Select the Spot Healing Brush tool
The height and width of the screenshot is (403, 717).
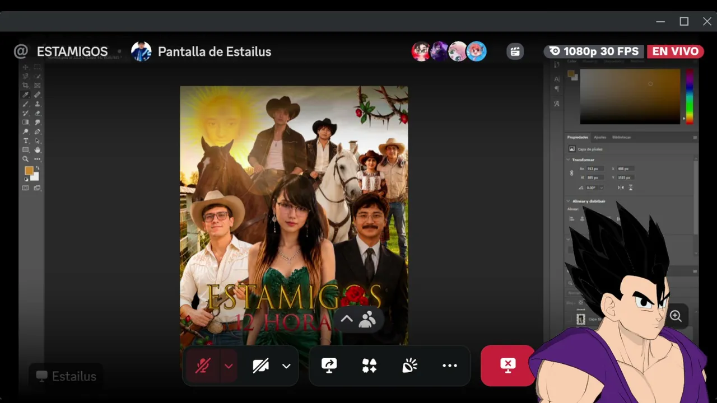pos(38,95)
